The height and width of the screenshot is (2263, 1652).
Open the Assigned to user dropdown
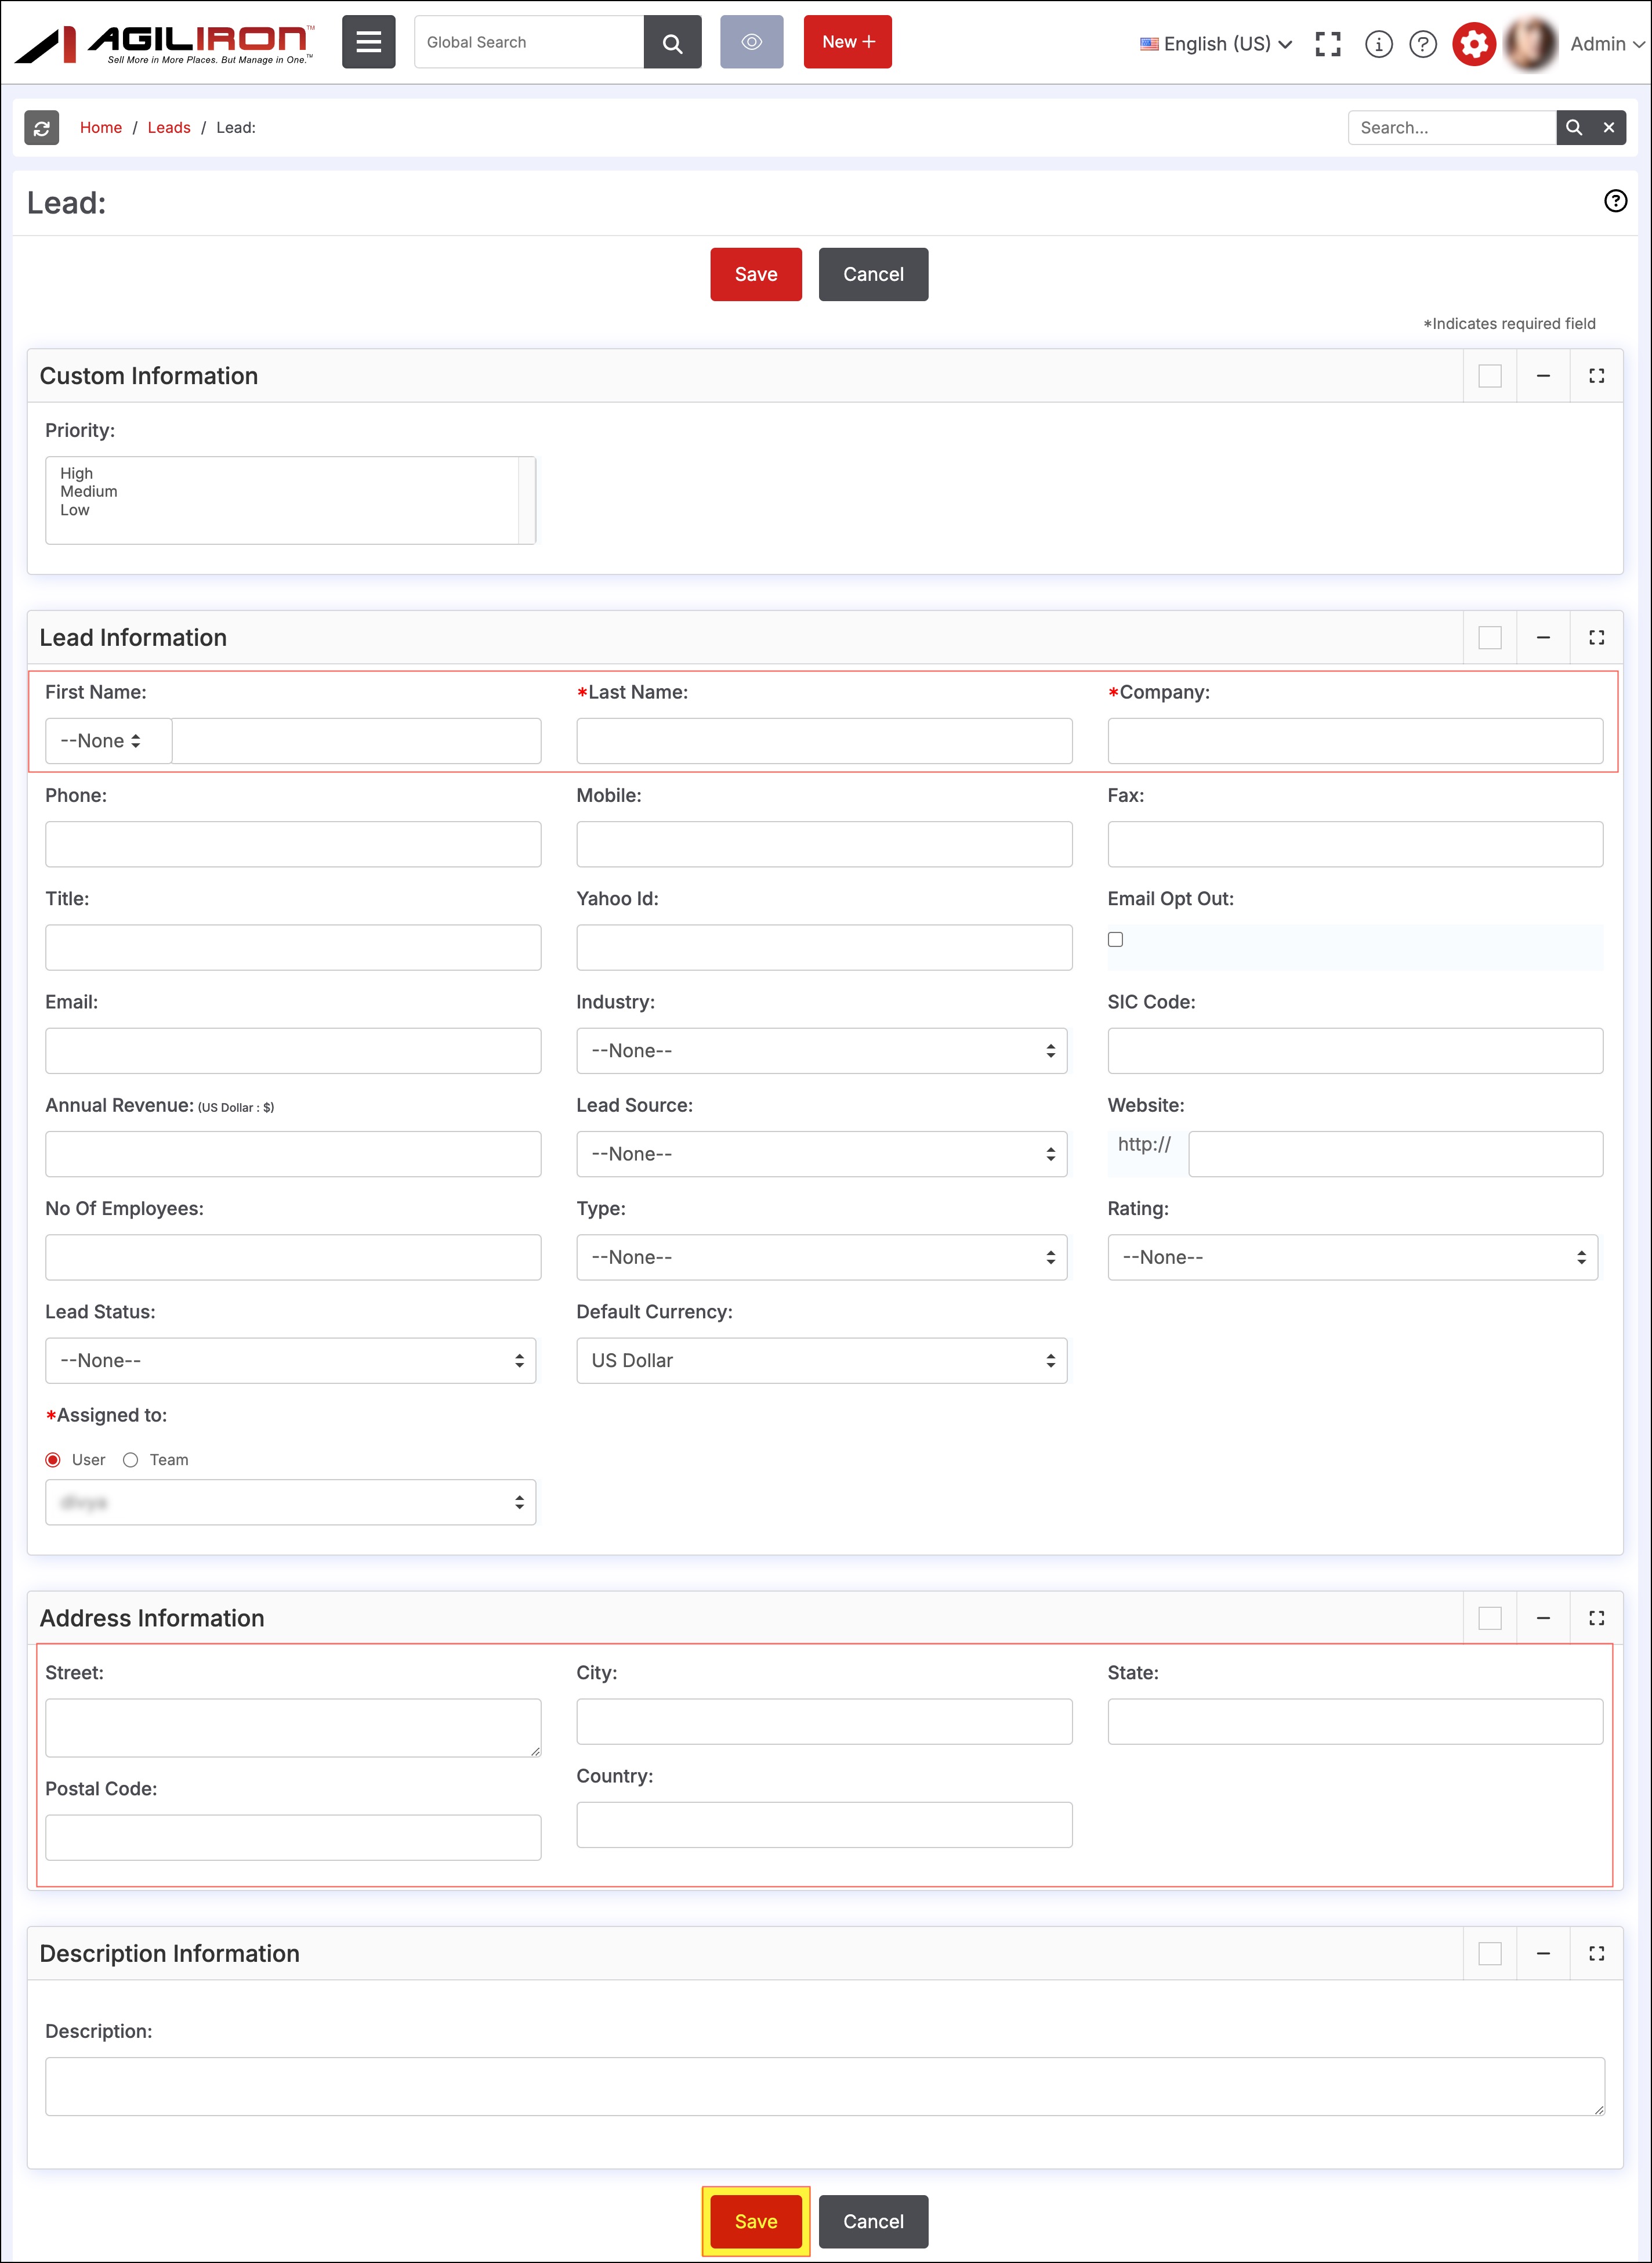click(290, 1502)
